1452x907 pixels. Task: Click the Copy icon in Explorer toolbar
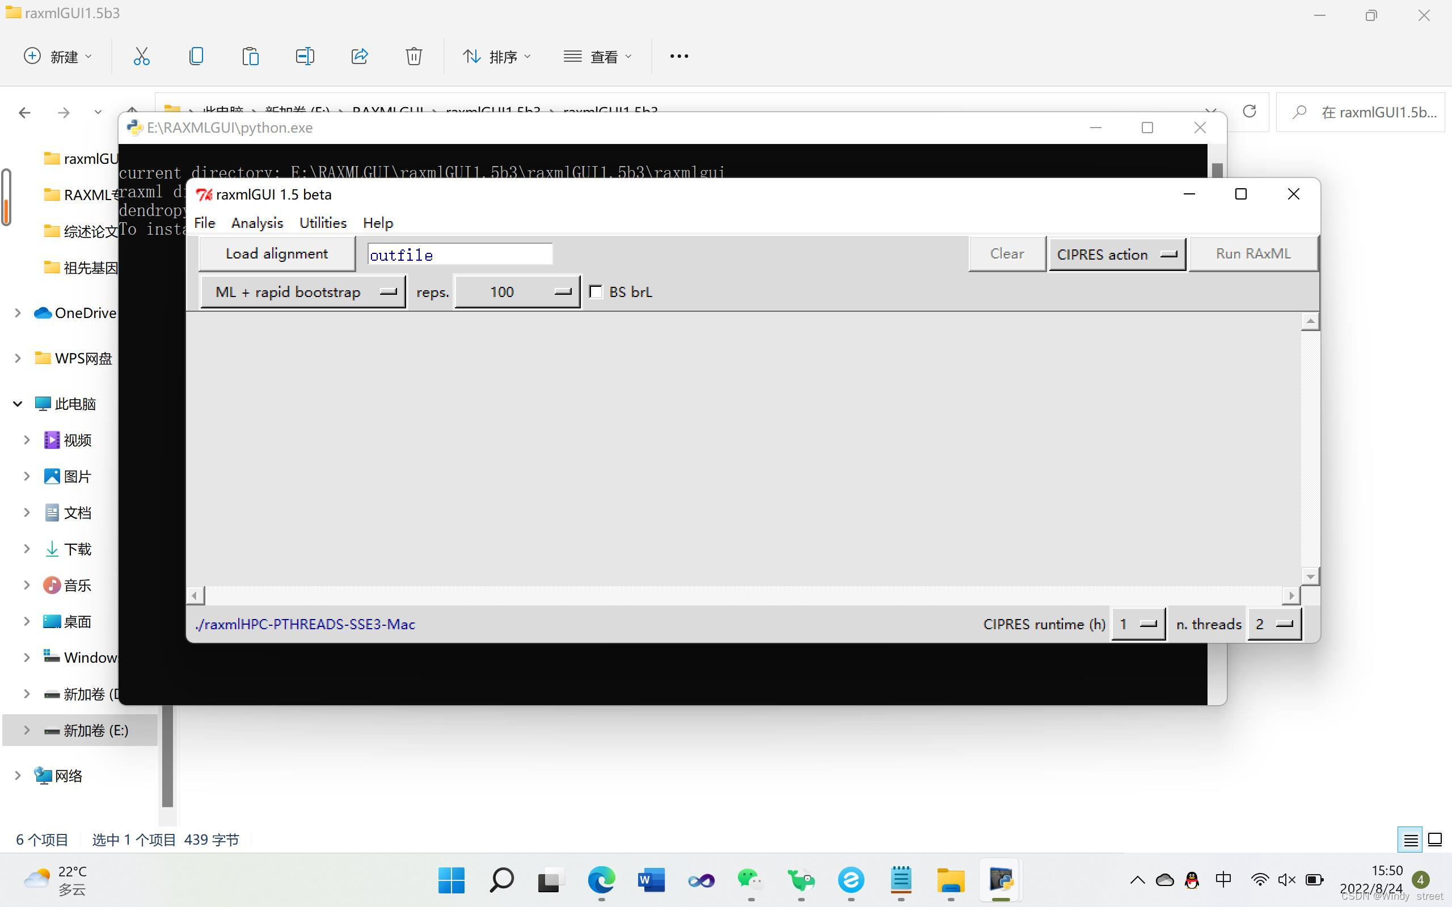(196, 56)
